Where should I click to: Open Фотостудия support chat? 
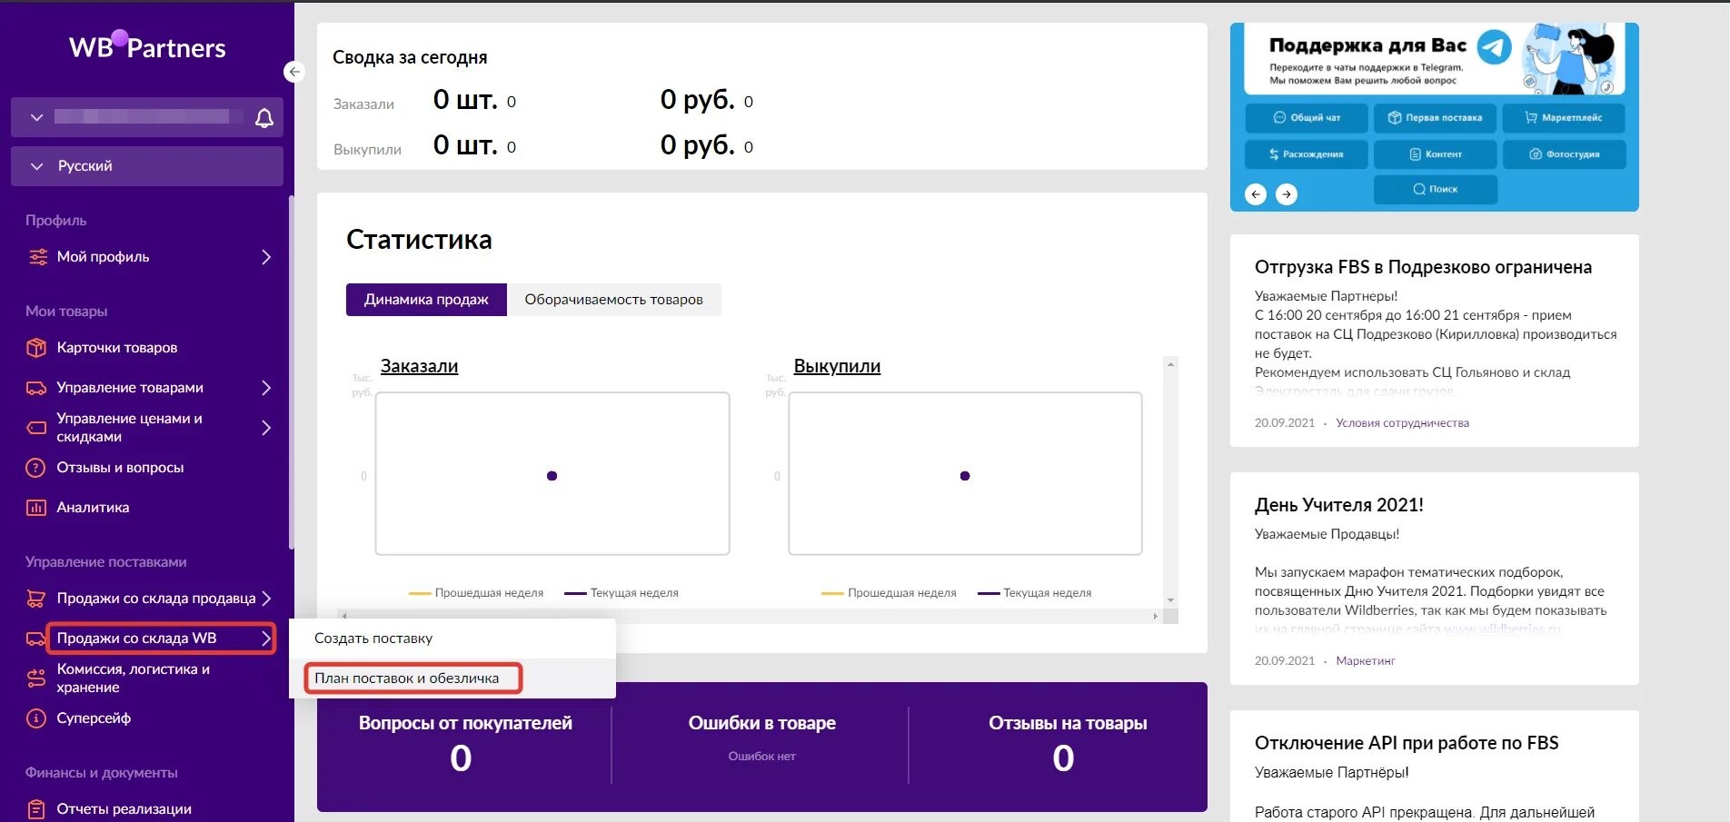coord(1564,154)
